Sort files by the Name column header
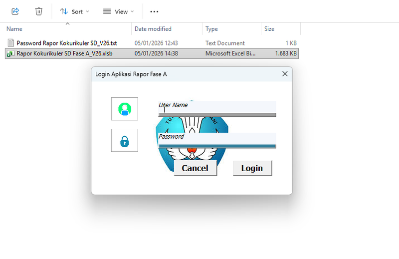399x259 pixels. (x=14, y=29)
